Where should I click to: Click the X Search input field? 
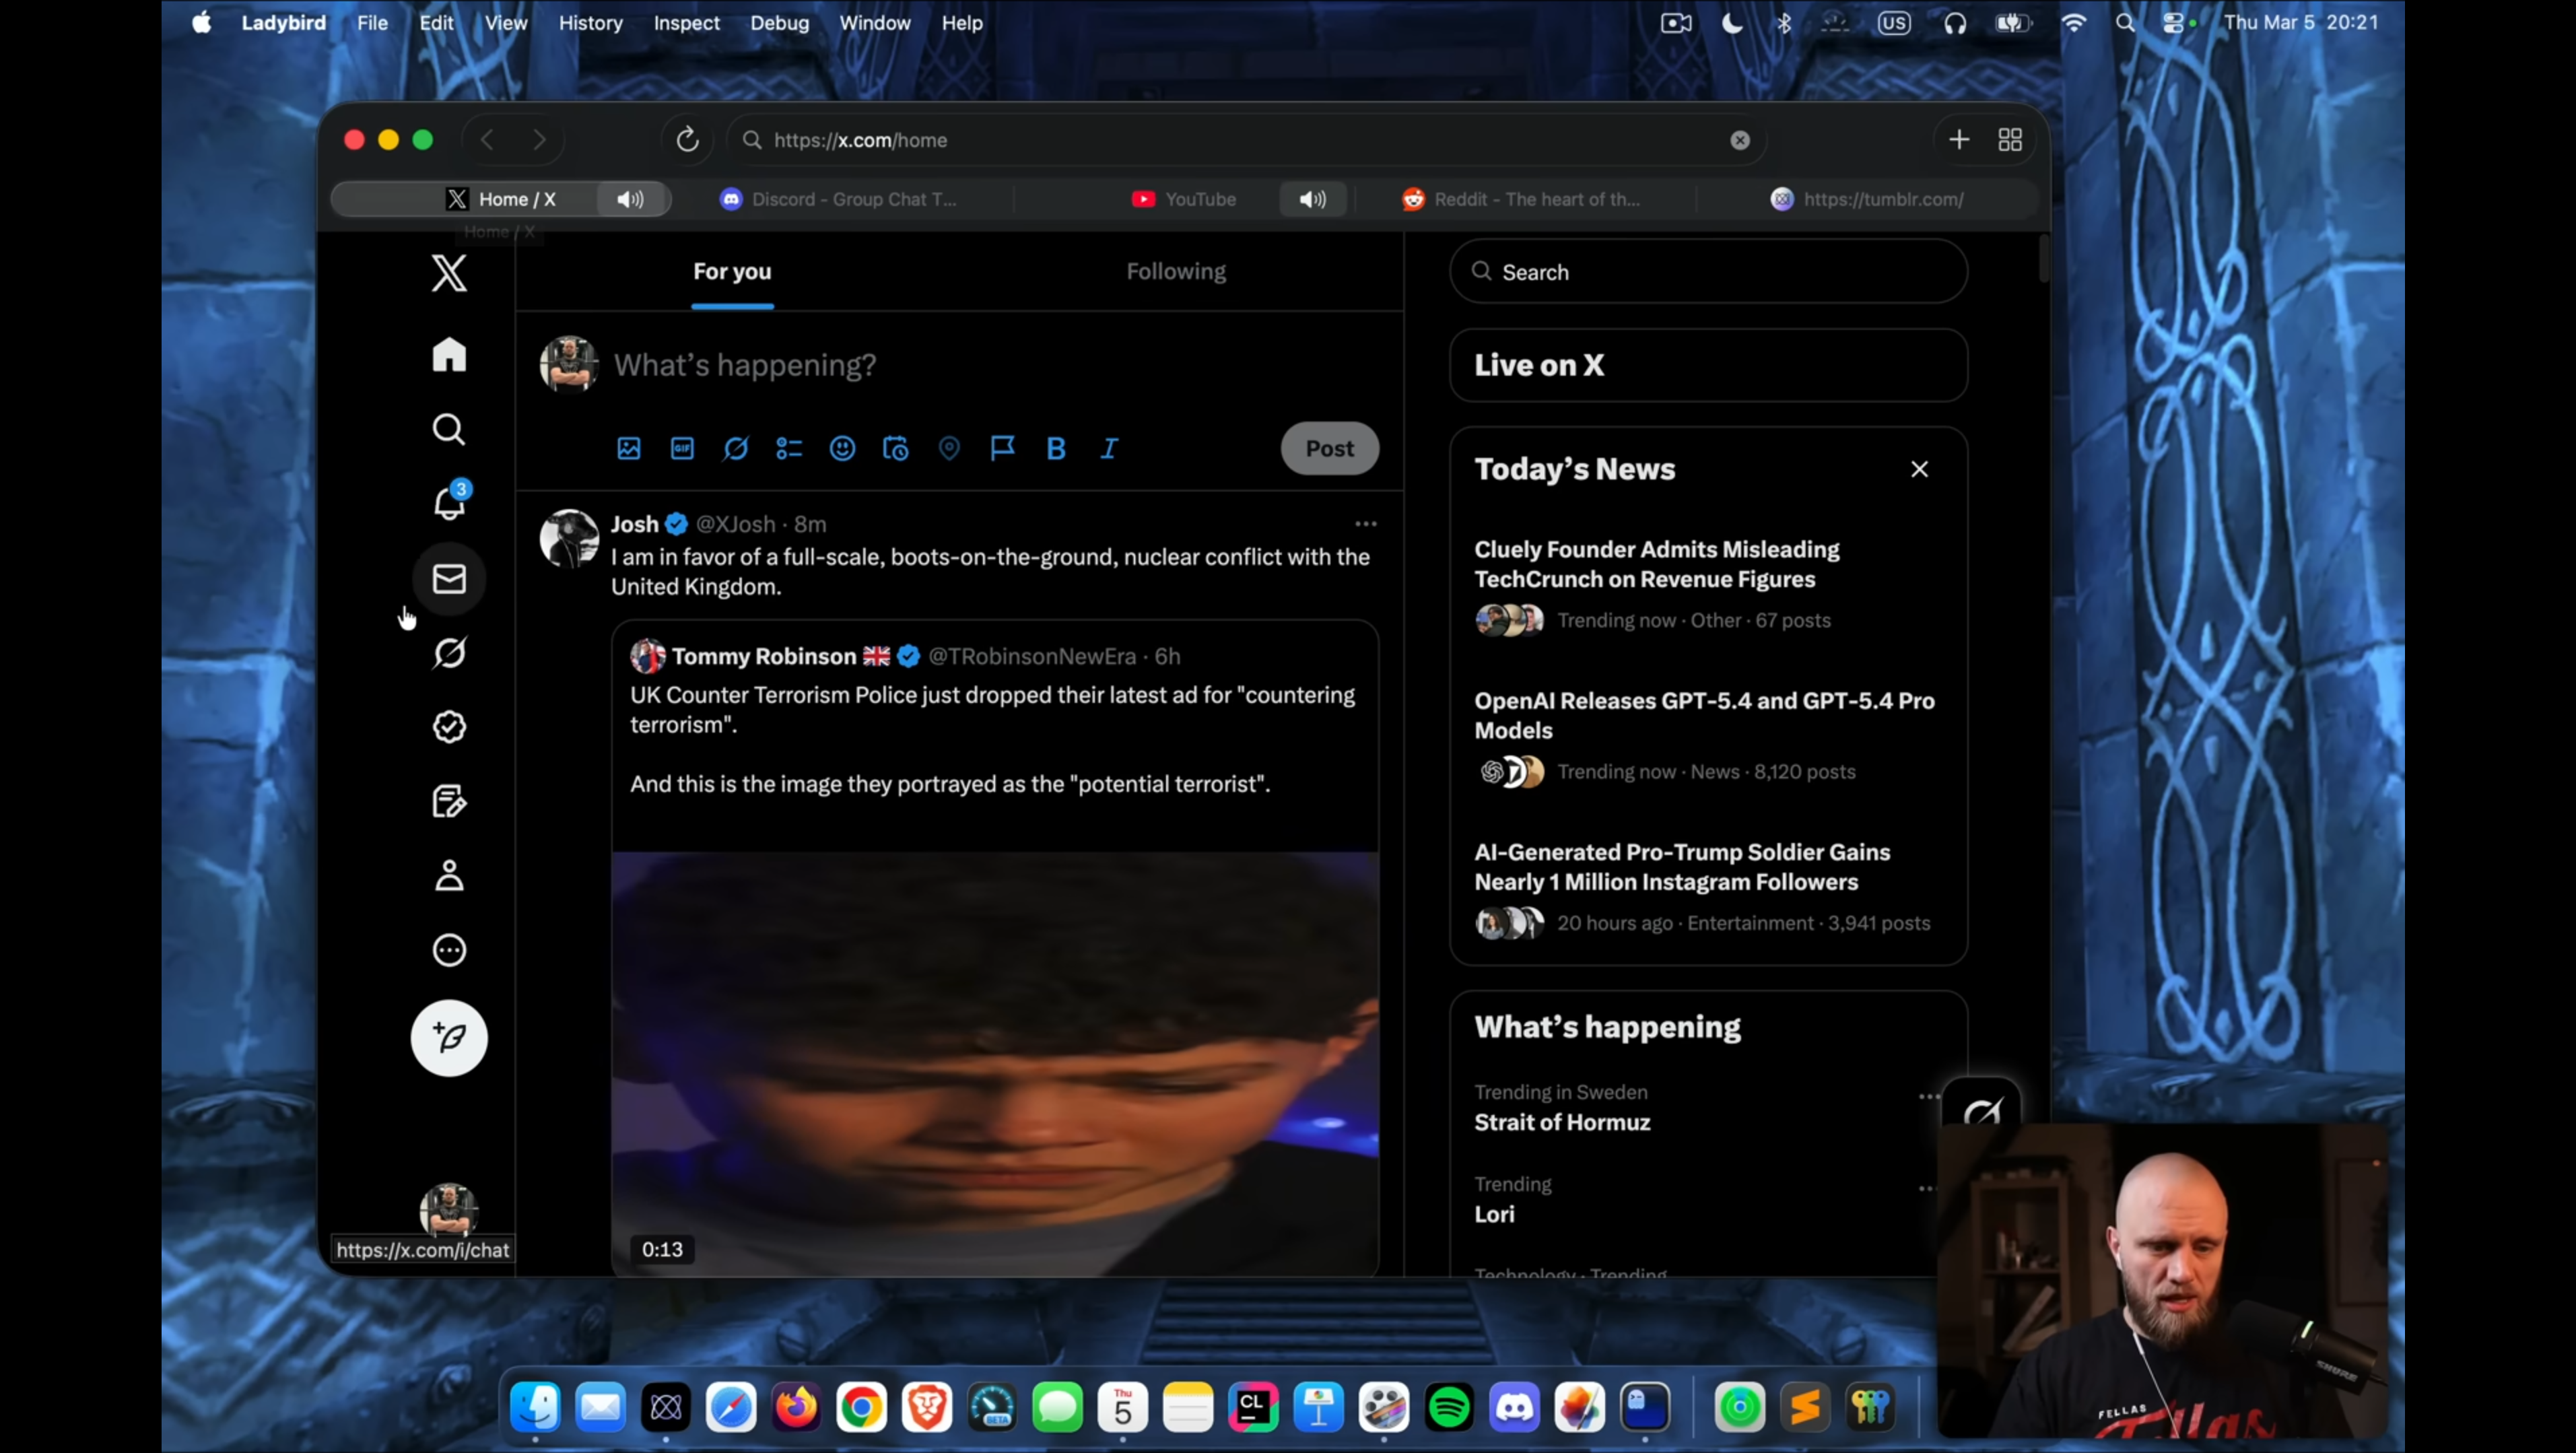pos(1708,272)
